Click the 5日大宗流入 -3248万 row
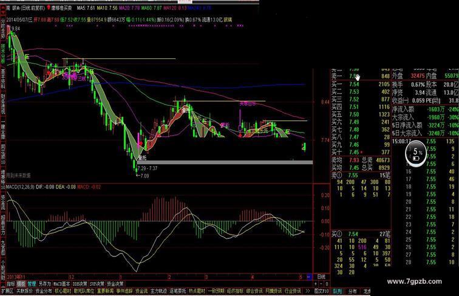Image resolution: width=459 pixels, height=296 pixels. point(426,133)
